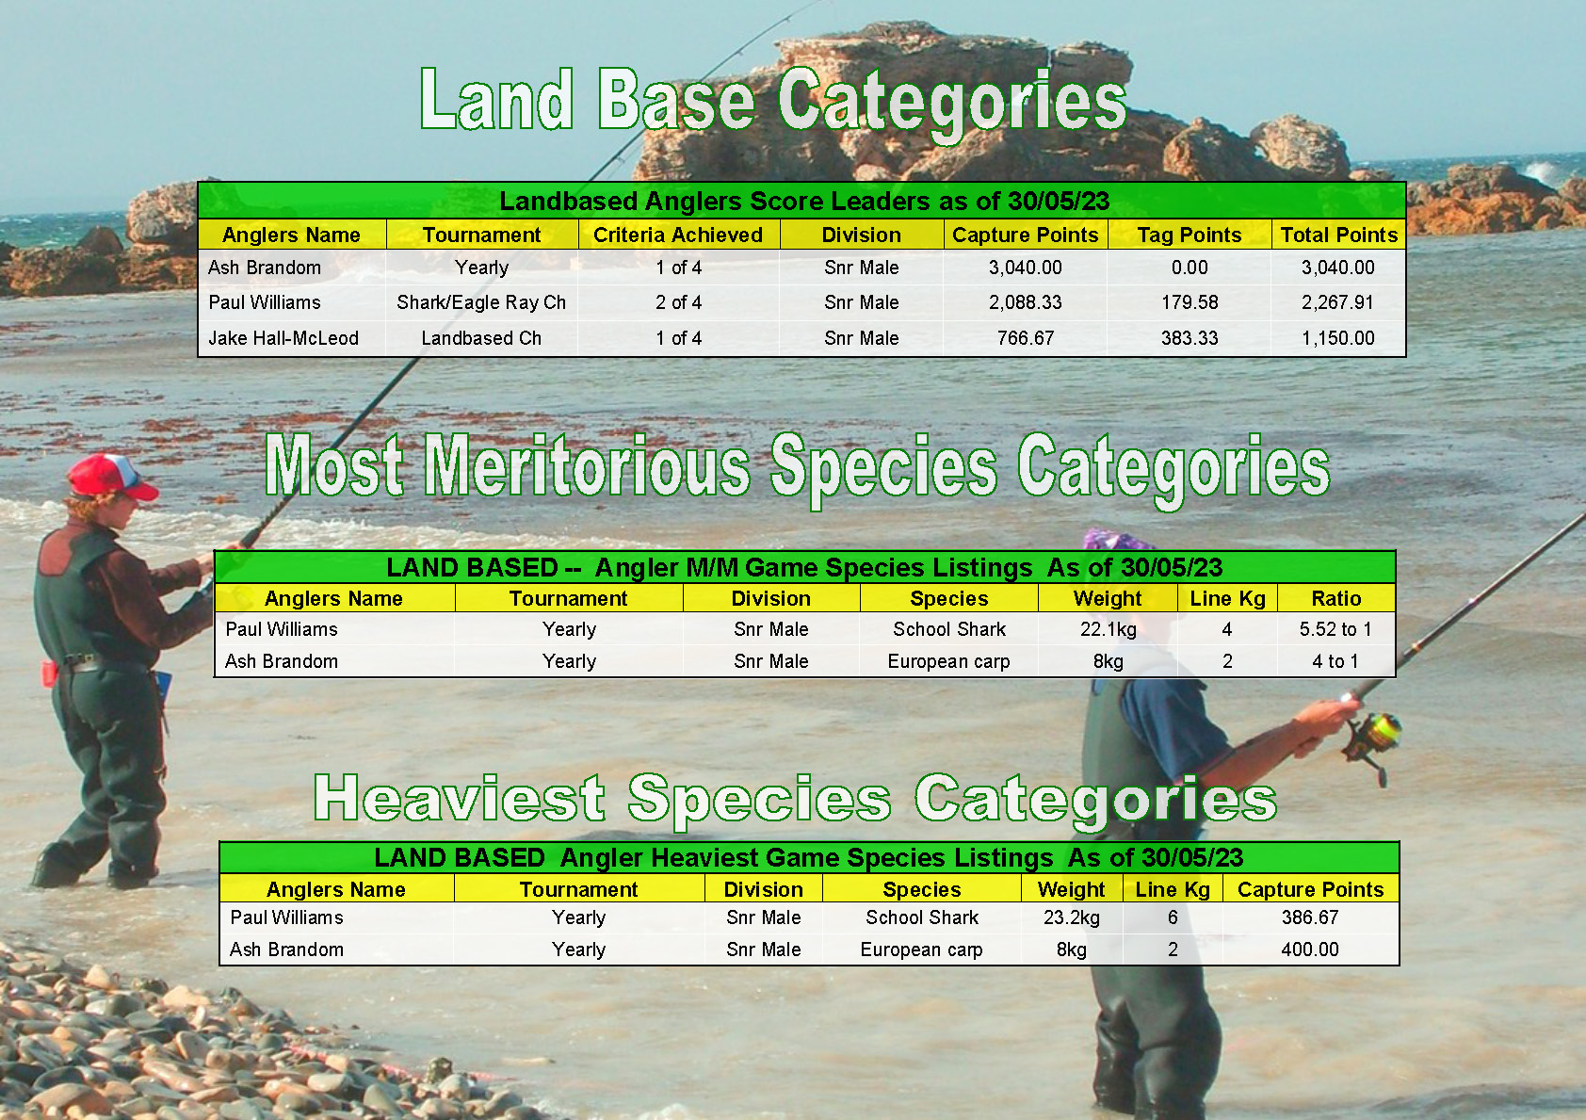
Task: Click the 'Tag Points' column header
Action: pos(1189,235)
